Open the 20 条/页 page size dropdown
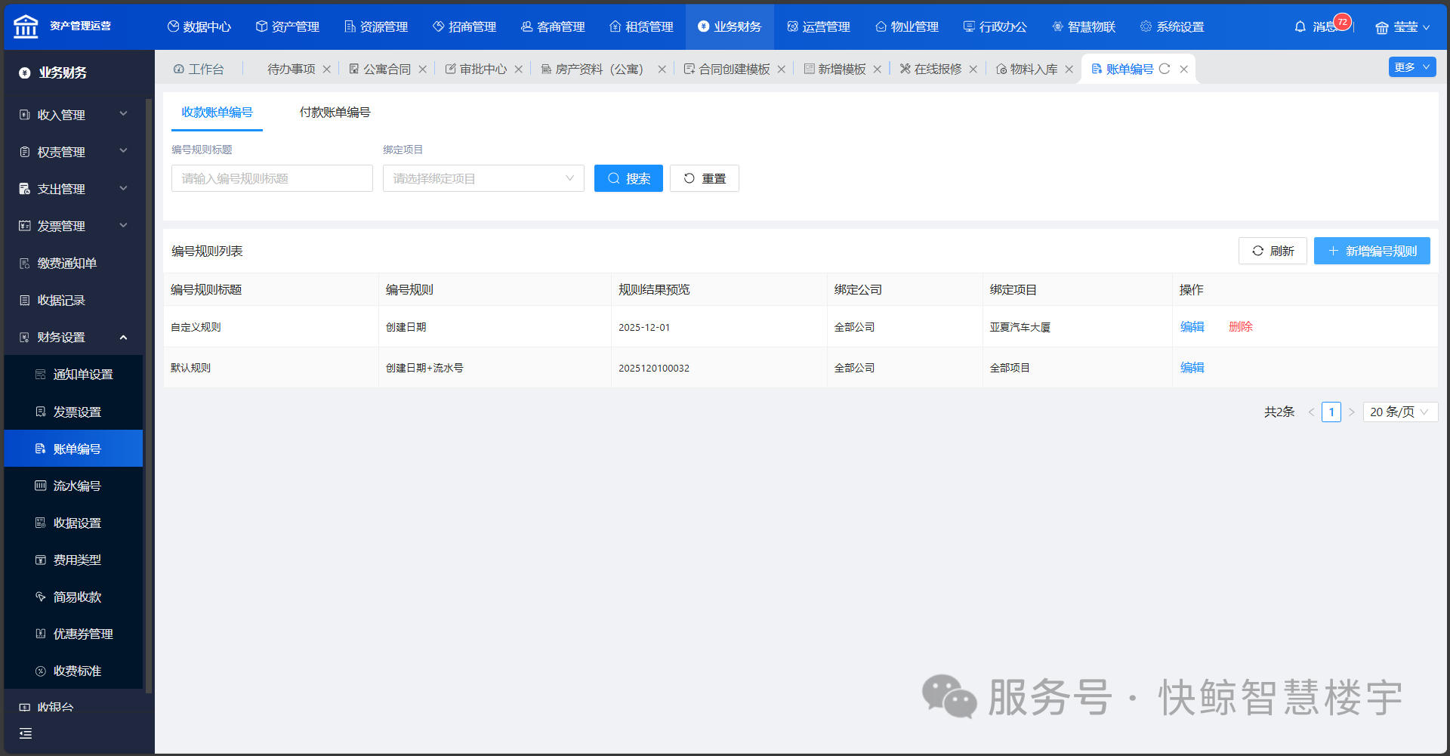The height and width of the screenshot is (756, 1450). coord(1399,412)
